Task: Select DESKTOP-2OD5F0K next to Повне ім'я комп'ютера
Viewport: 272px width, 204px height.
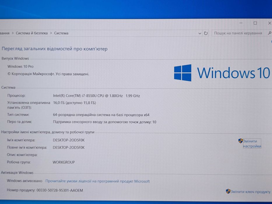Action: pyautogui.click(x=69, y=147)
